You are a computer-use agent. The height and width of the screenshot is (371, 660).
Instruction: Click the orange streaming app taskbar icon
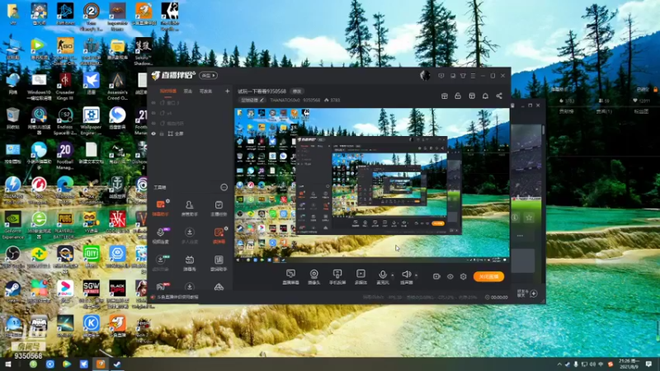(x=101, y=364)
